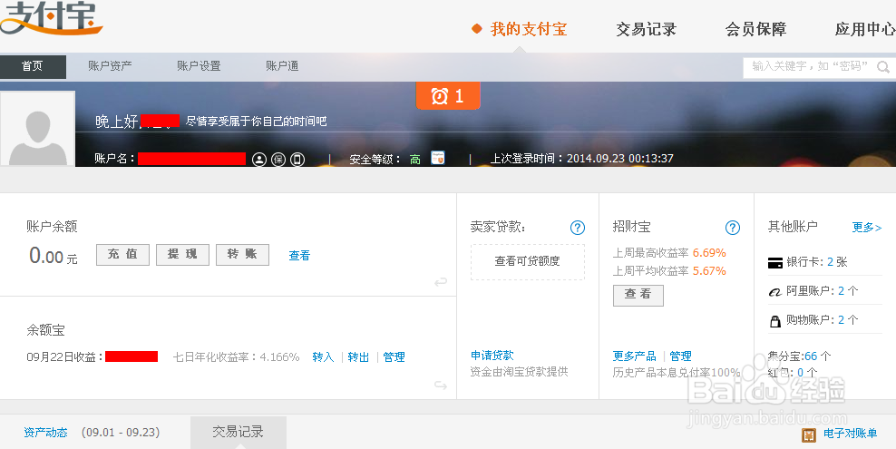Click the 提现 button
The height and width of the screenshot is (449, 896).
click(183, 255)
